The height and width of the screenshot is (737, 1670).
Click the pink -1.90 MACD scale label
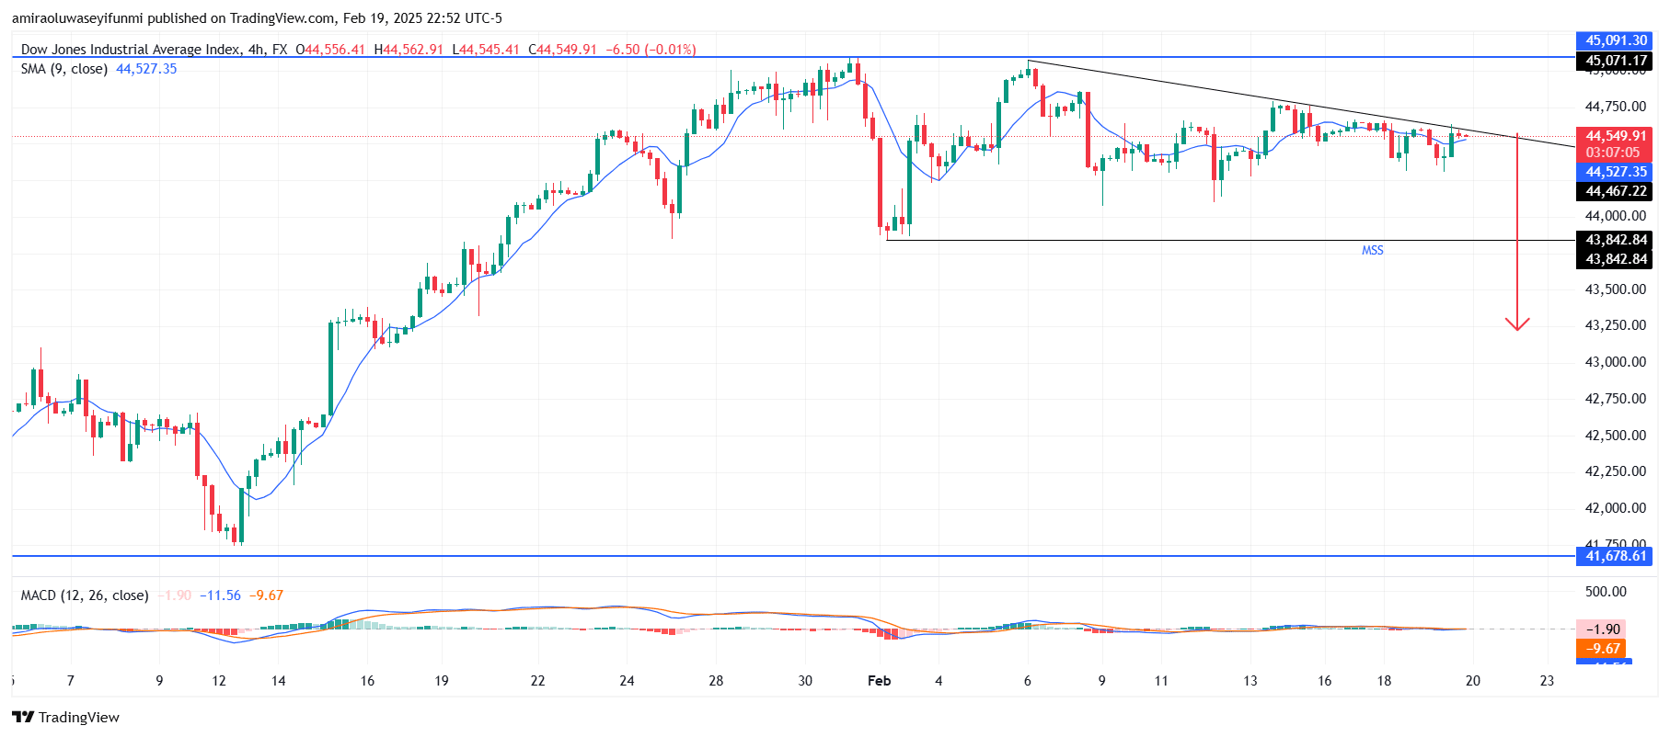pos(1602,629)
